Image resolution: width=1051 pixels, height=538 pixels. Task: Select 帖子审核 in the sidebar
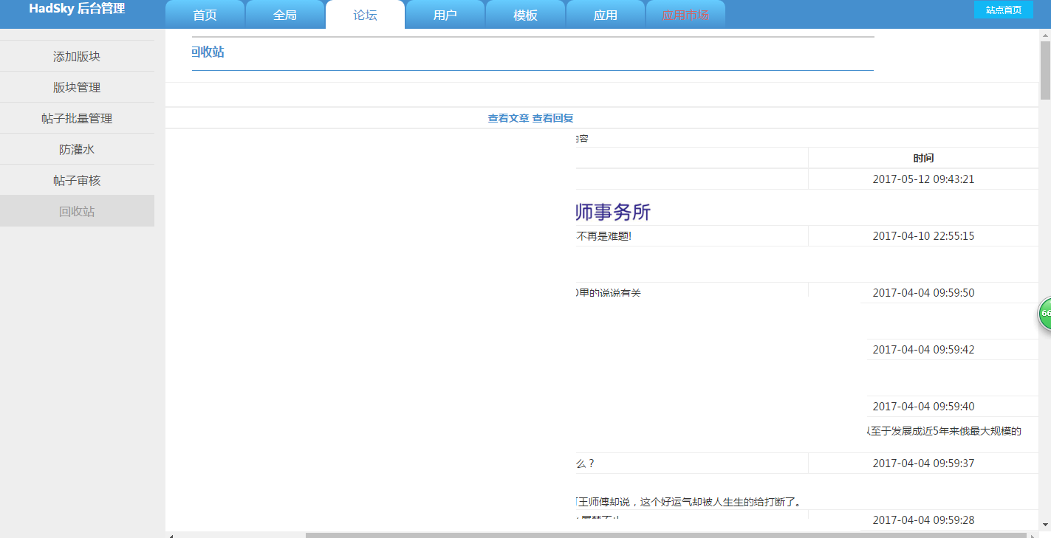[x=77, y=180]
